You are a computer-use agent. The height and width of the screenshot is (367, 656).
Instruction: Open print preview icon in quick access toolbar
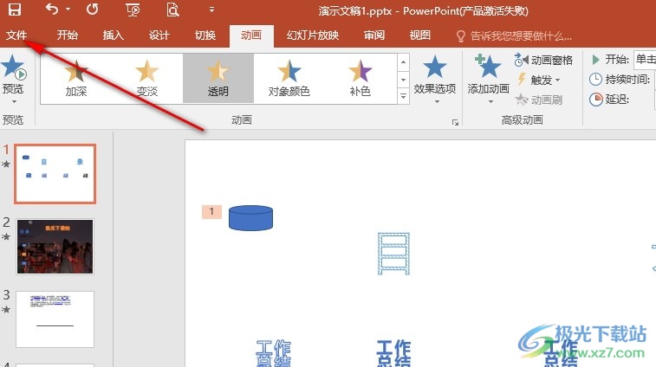(172, 10)
